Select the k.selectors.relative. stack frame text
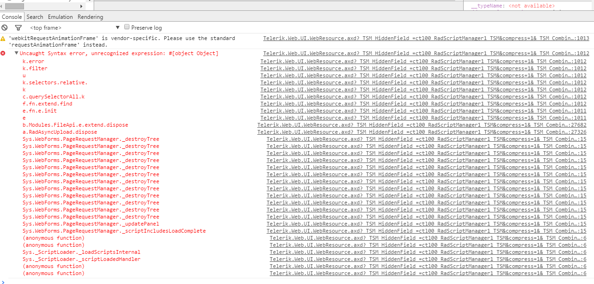The height and width of the screenshot is (284, 594). [x=55, y=82]
